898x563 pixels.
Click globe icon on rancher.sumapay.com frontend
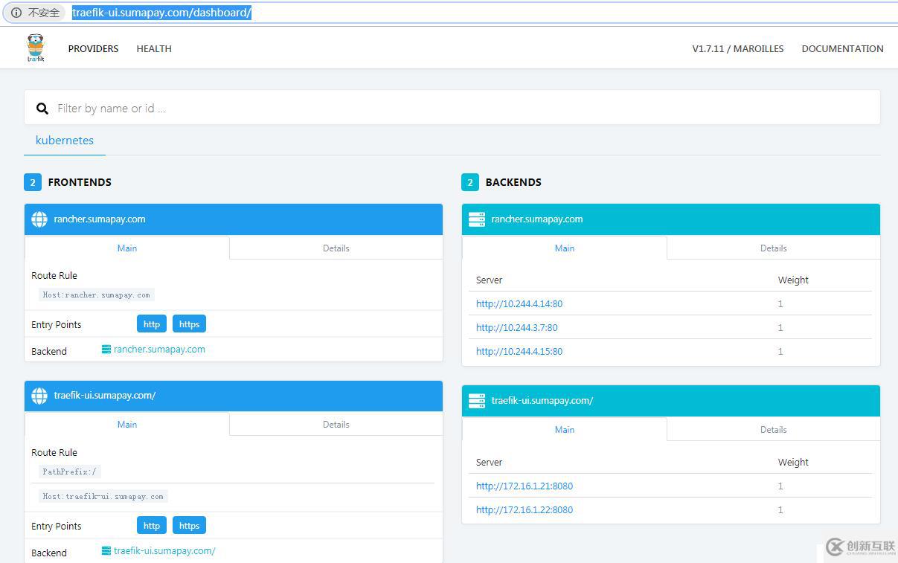click(x=39, y=219)
